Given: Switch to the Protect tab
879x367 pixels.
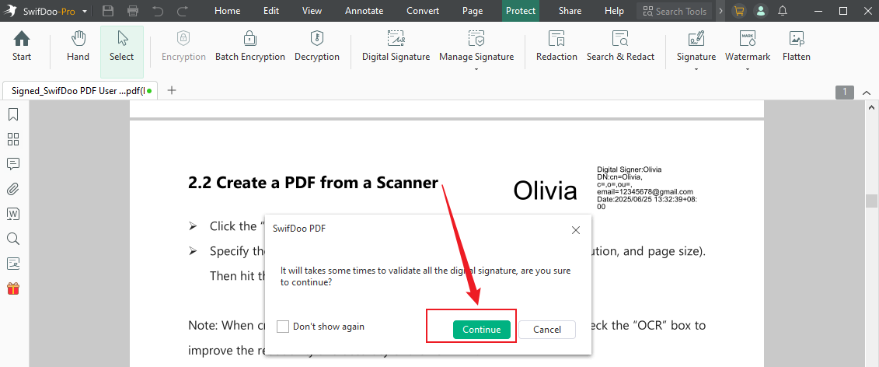Looking at the screenshot, I should pyautogui.click(x=521, y=11).
